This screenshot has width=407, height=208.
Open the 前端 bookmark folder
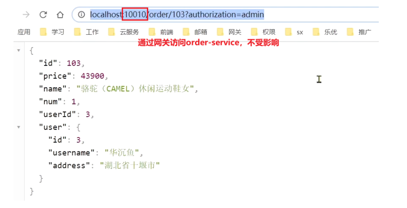coord(161,32)
